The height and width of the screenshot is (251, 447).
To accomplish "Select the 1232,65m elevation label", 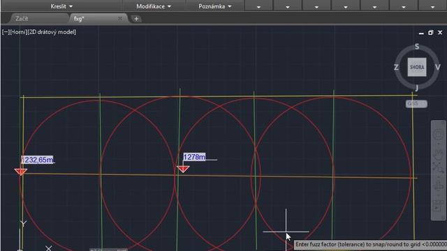I will point(38,160).
